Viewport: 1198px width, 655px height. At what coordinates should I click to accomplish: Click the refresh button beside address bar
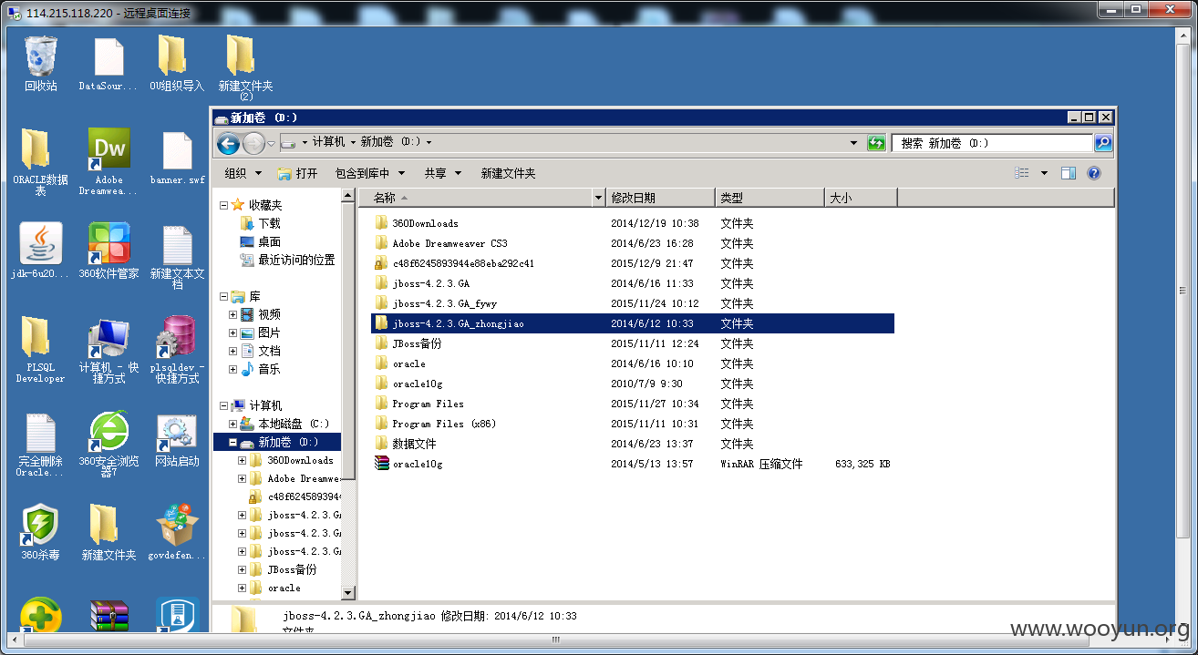tap(876, 143)
